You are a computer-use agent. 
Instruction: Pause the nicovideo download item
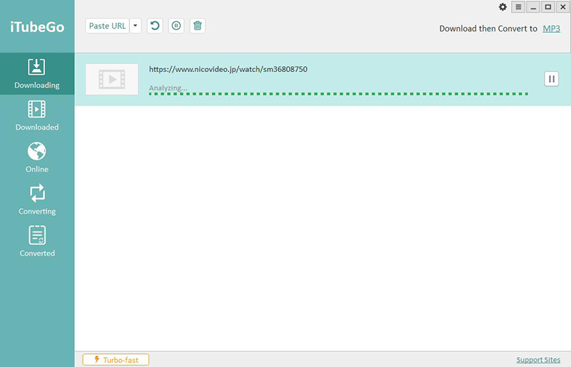[551, 79]
